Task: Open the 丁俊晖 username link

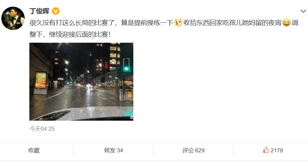Action: point(39,11)
